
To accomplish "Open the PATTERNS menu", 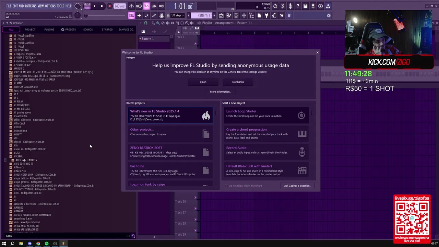I will 31,6.
